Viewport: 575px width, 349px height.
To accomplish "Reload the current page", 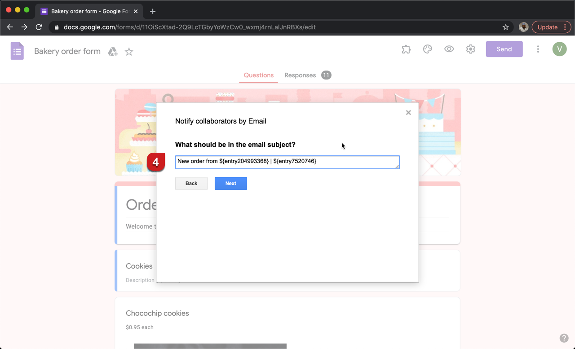I will tap(39, 27).
